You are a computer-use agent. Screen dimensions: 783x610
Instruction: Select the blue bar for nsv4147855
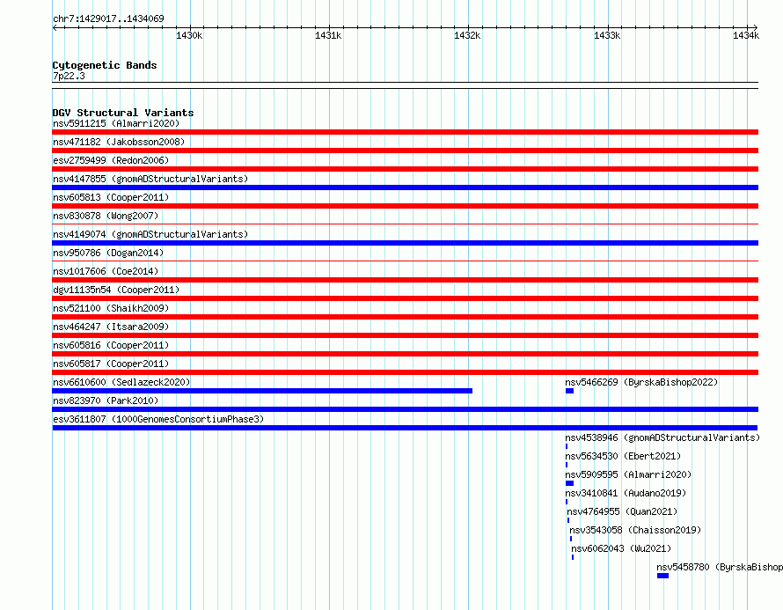pos(405,187)
